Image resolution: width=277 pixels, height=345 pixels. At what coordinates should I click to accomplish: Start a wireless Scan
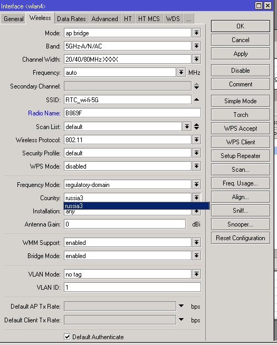(x=241, y=170)
